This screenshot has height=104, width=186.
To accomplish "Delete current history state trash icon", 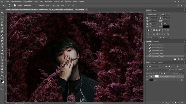I will tap(182, 59).
